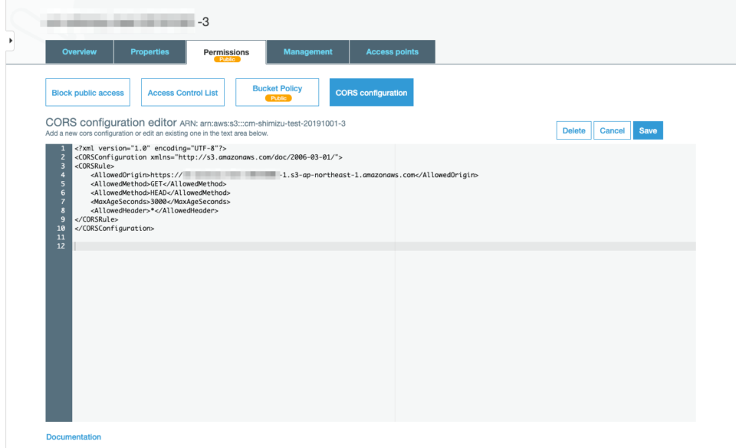Open the Properties tab
The width and height of the screenshot is (736, 448).
tap(149, 51)
